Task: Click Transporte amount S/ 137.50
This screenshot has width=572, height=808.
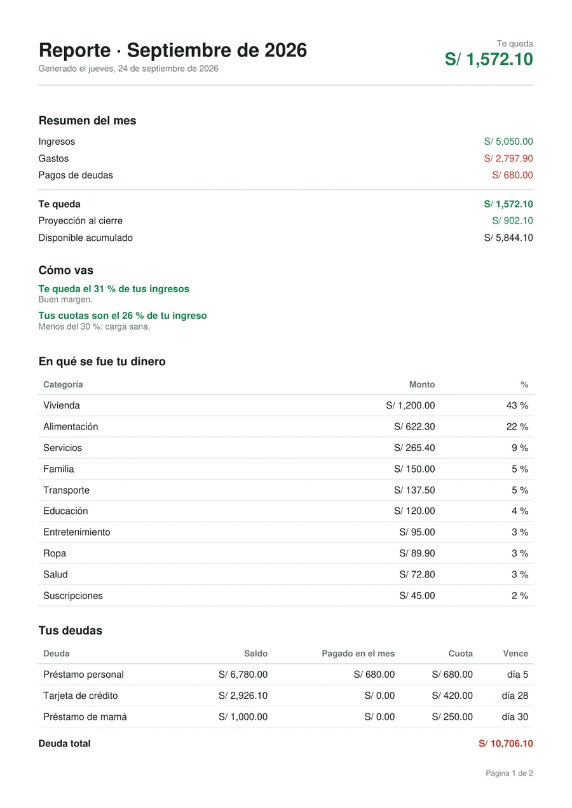Action: coord(414,490)
